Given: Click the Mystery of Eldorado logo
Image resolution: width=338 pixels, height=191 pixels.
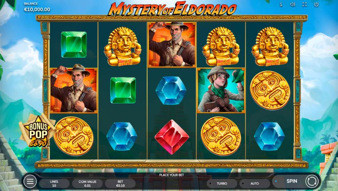Looking at the screenshot, I should tap(172, 9).
